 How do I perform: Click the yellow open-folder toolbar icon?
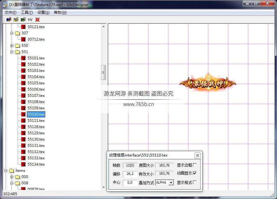coord(16,19)
